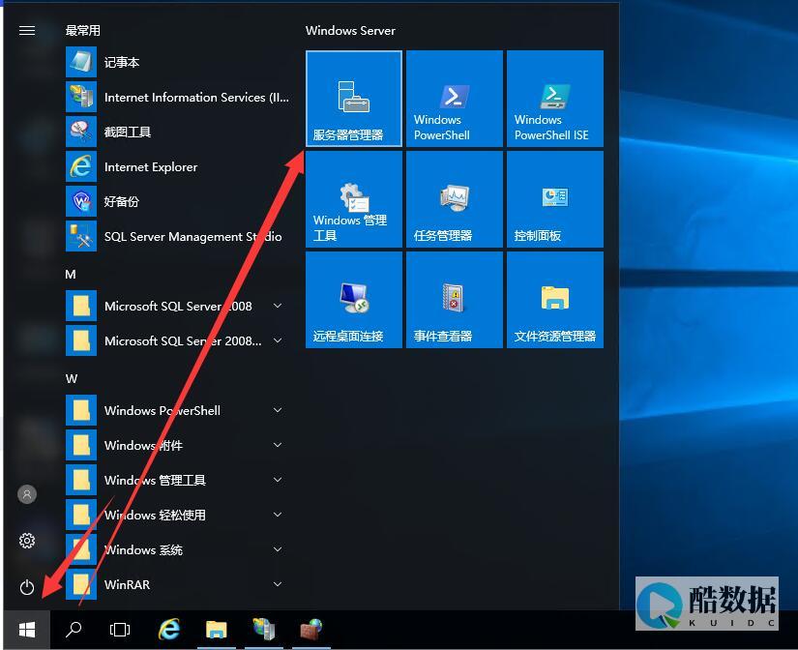Image resolution: width=798 pixels, height=650 pixels.
Task: Expand the Windows 轻松使用 folder chevron
Action: (x=278, y=515)
